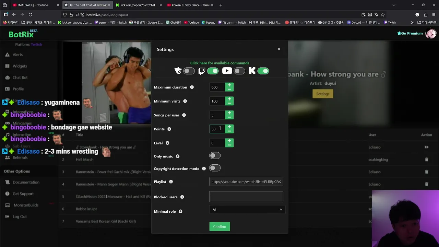Disable the Twitch platform toggle
Screen dimensions: 439x247
213,71
